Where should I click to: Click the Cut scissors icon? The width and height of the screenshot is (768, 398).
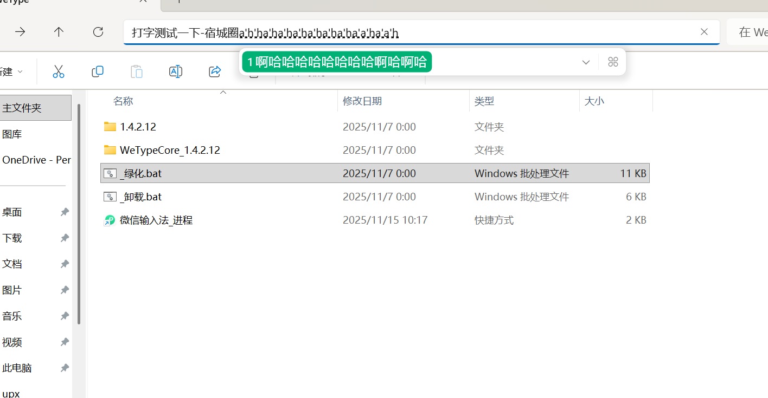click(59, 71)
